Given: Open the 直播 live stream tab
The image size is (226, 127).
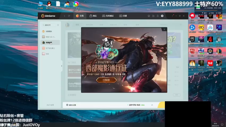Looking at the screenshot, I should click(x=123, y=16).
